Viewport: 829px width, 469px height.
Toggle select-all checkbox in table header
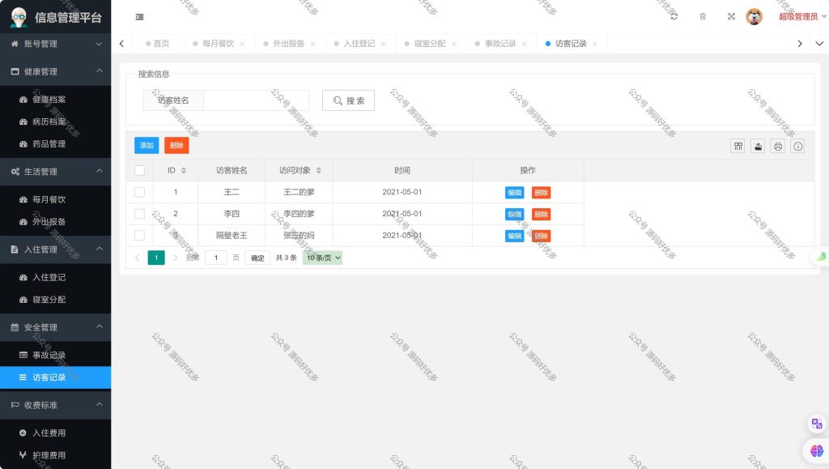[x=139, y=170]
